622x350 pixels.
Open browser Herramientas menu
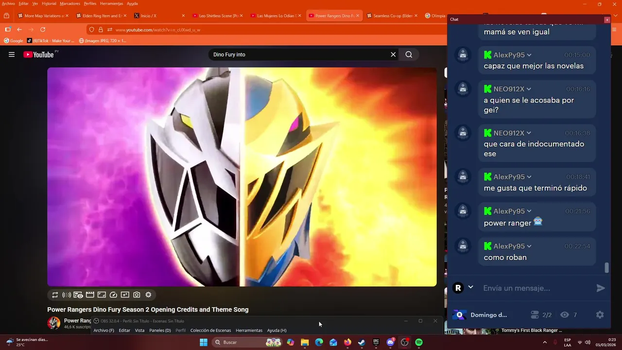coord(111,3)
